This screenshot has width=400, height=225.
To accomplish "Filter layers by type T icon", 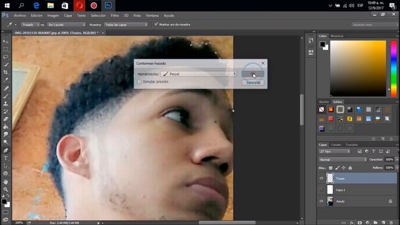I will click(x=374, y=151).
